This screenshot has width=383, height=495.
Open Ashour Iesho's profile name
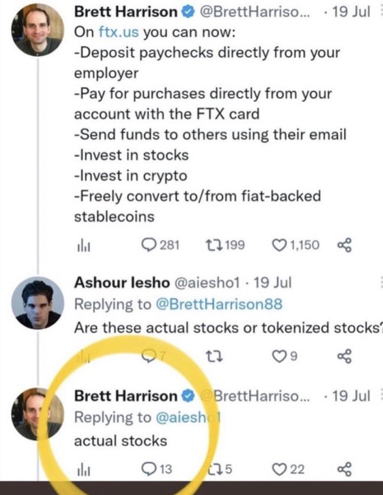pyautogui.click(x=117, y=282)
